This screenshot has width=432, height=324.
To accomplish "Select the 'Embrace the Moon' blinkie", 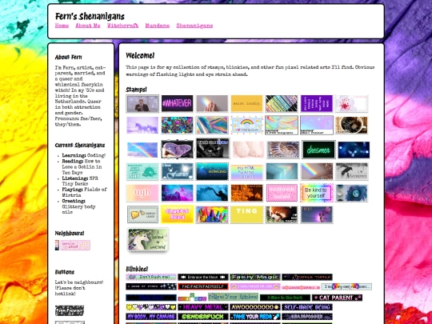I will pyautogui.click(x=203, y=277).
